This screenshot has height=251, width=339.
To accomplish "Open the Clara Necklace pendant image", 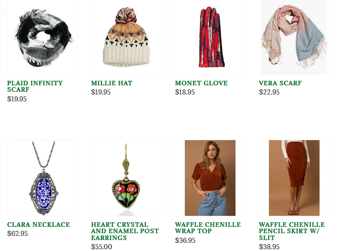I will [x=42, y=178].
